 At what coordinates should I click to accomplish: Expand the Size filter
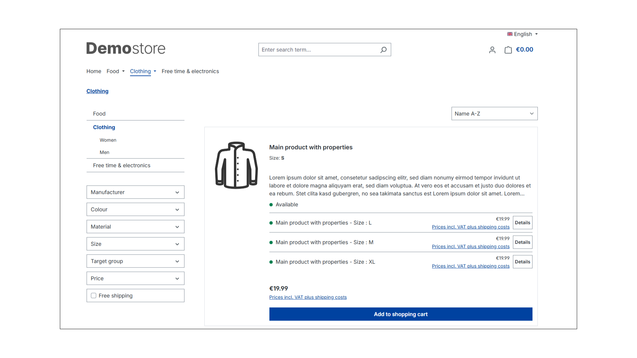click(x=135, y=244)
